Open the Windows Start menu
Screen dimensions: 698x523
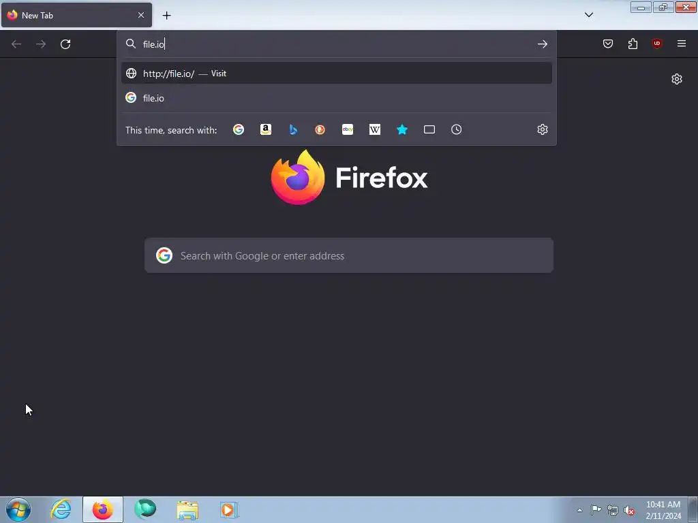coord(18,509)
